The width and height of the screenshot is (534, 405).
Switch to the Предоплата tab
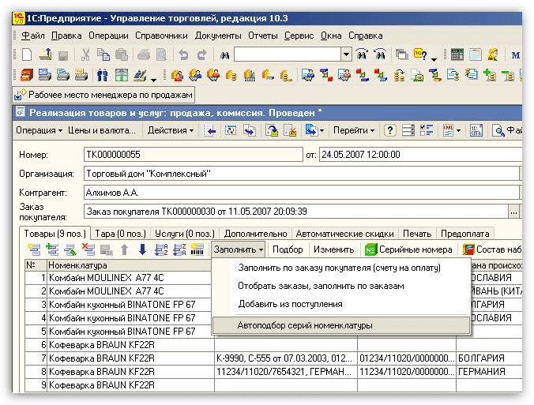click(x=464, y=234)
